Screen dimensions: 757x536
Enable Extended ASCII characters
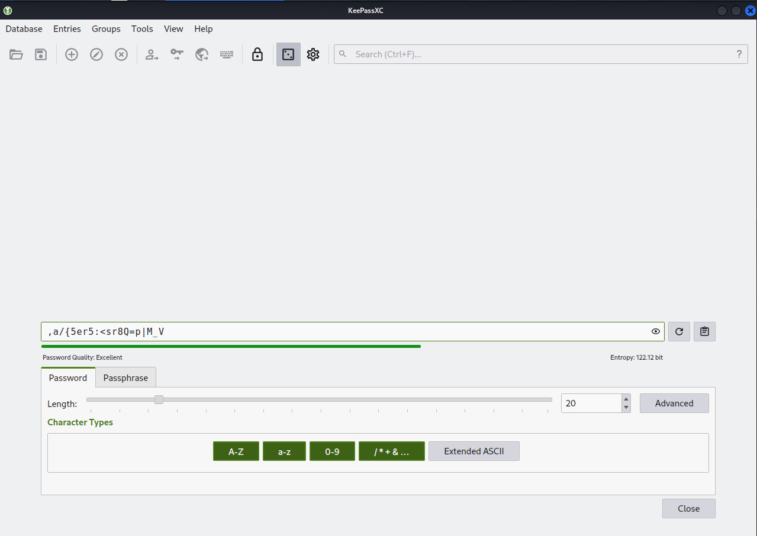click(474, 451)
